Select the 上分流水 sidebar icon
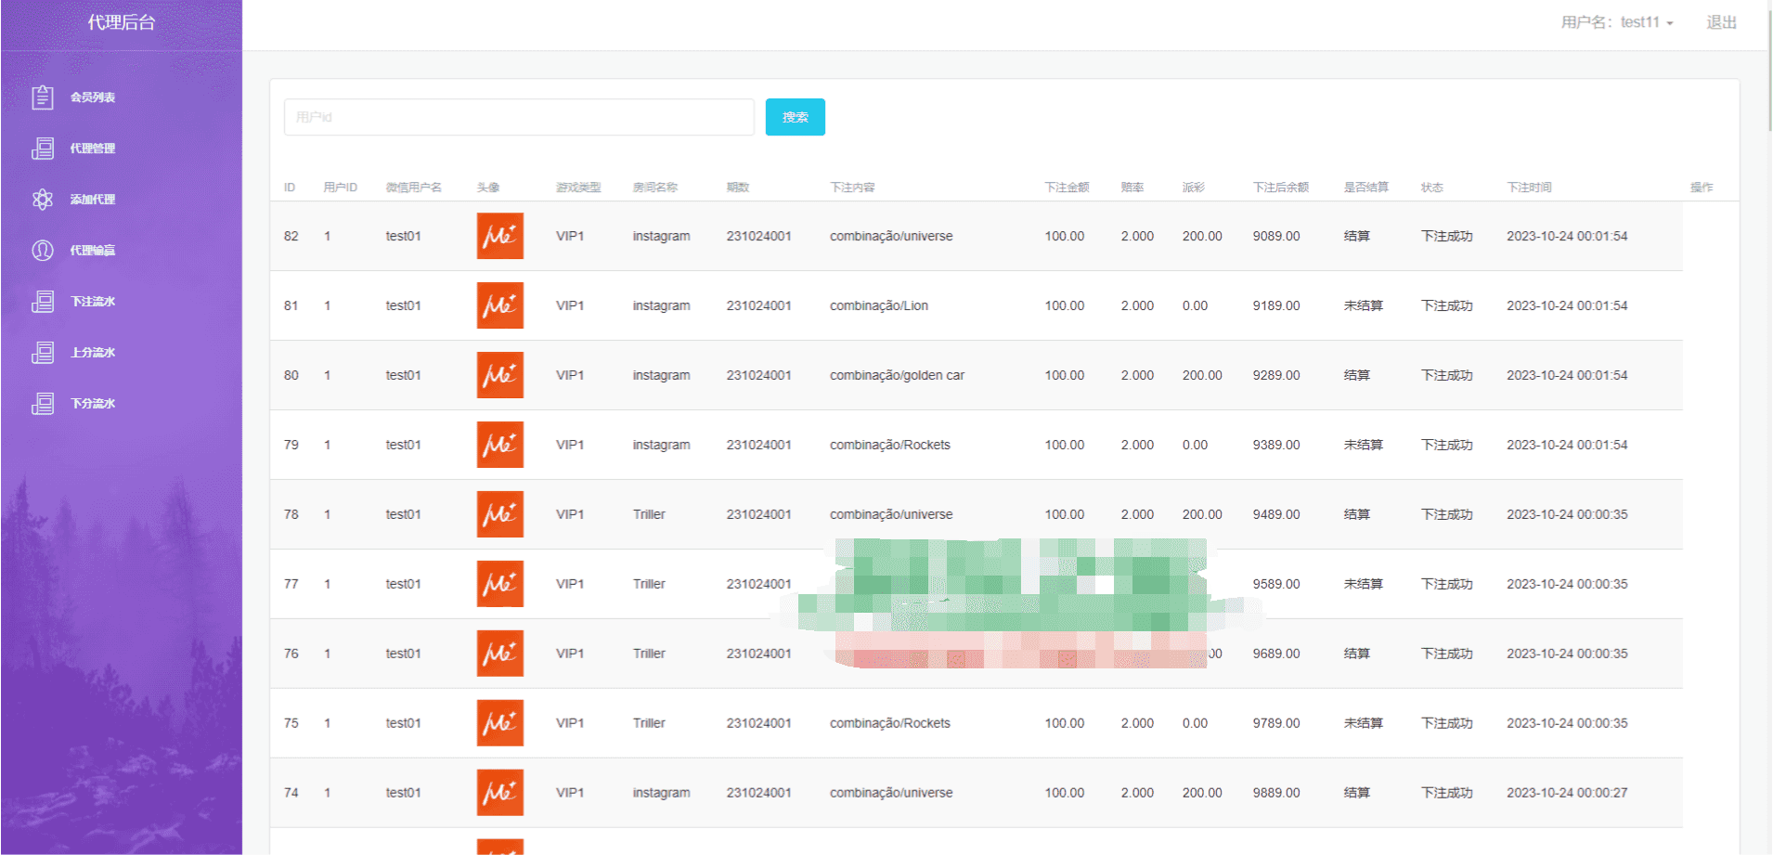The height and width of the screenshot is (855, 1773). 43,353
